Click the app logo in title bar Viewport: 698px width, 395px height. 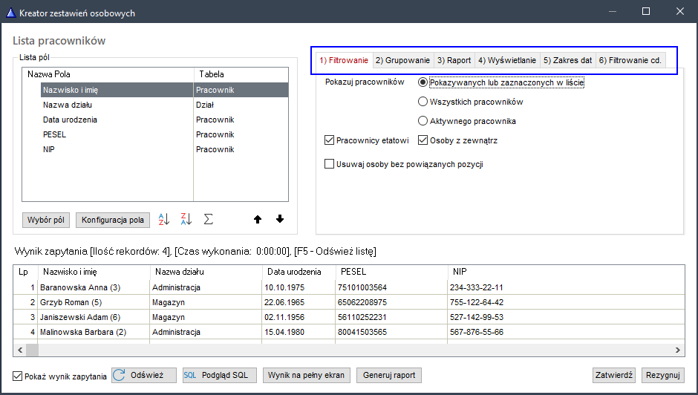(x=10, y=13)
